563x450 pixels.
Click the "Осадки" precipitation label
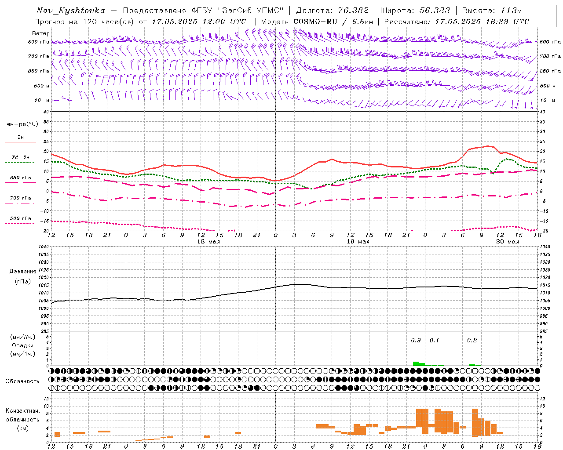(x=23, y=345)
